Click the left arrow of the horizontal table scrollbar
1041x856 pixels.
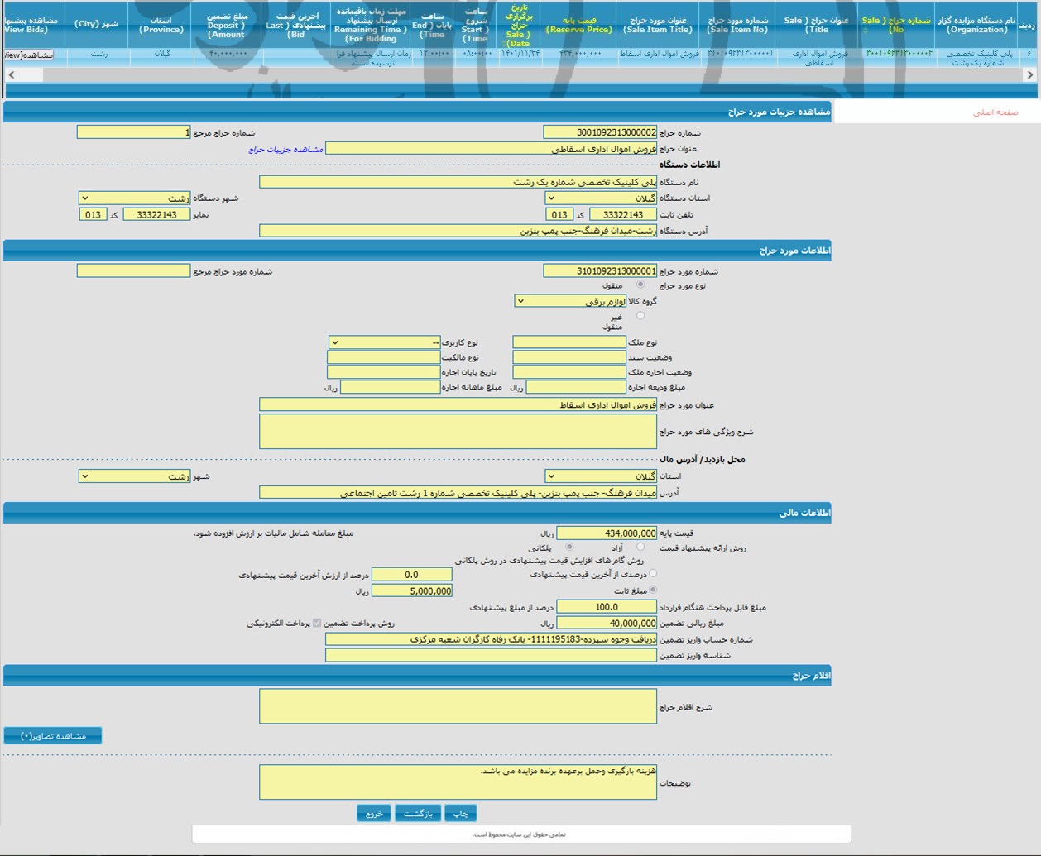tap(10, 74)
